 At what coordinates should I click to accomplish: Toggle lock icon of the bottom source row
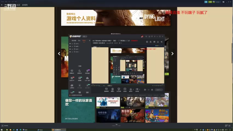coord(72,52)
